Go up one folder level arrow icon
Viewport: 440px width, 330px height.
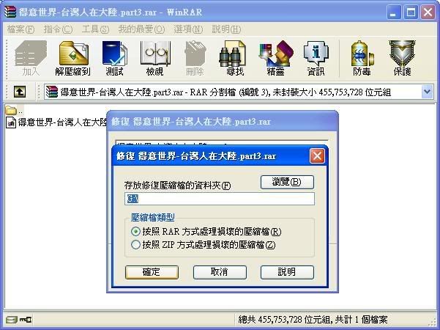(20, 92)
